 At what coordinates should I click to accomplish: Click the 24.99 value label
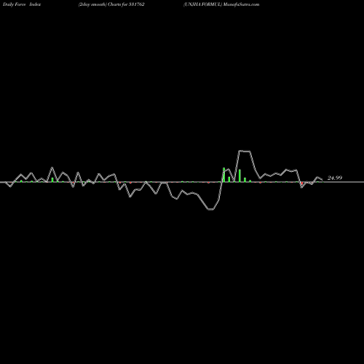point(335,178)
